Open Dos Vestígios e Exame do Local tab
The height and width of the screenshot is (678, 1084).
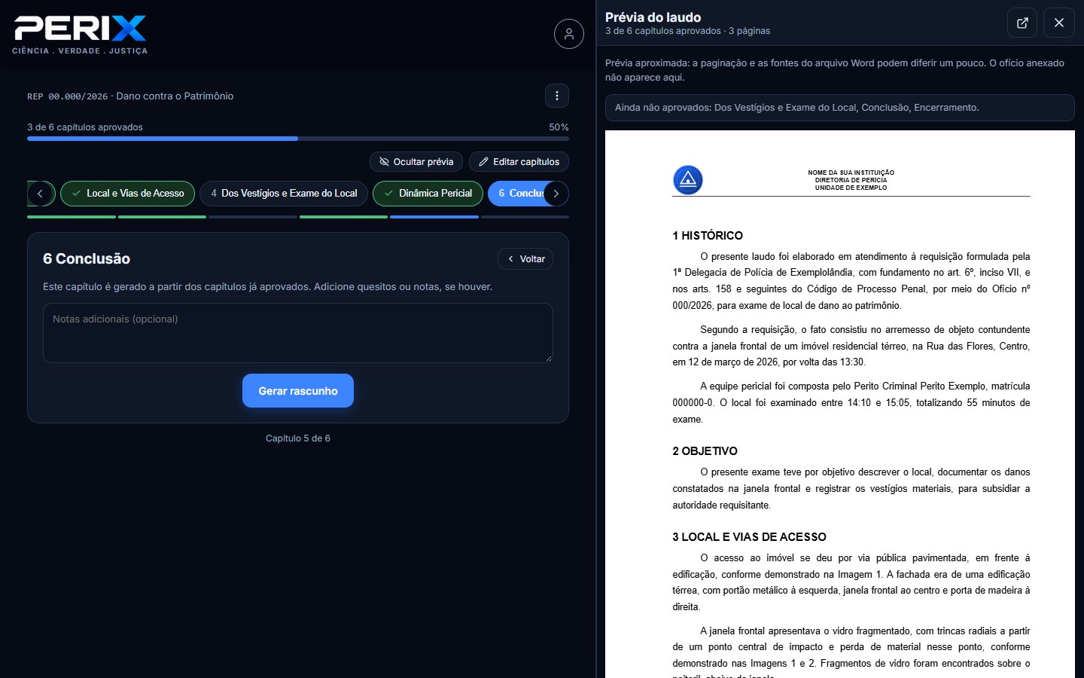[x=284, y=194]
